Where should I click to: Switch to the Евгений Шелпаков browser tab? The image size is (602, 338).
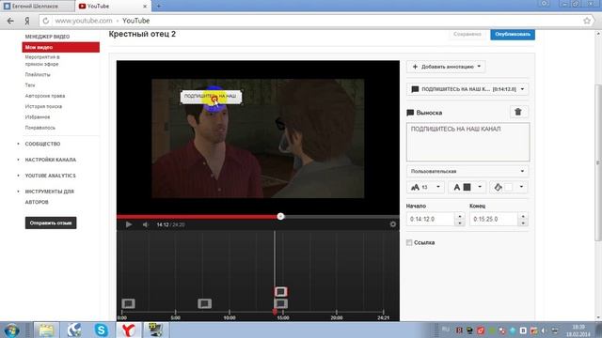[37, 7]
